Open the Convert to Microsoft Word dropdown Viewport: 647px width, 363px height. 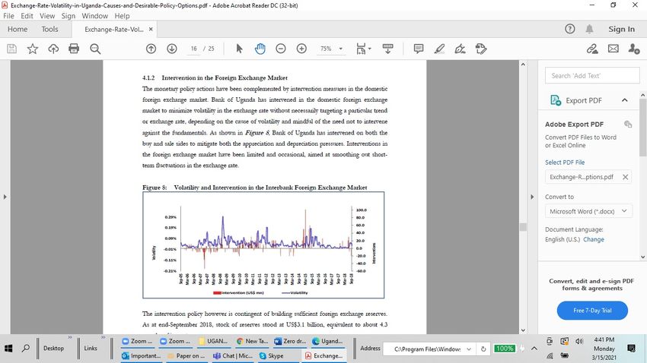588,211
